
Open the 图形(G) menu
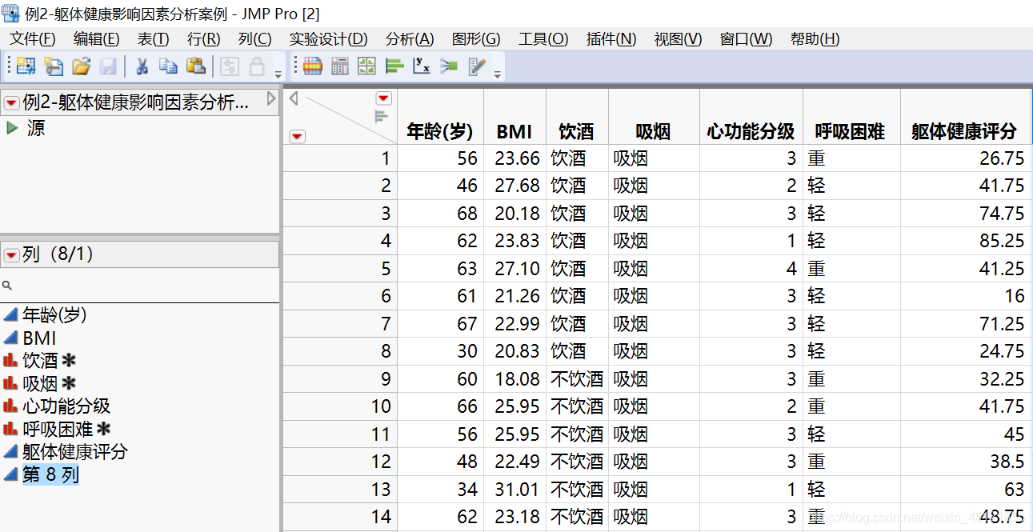(x=476, y=39)
